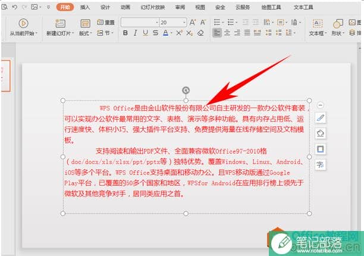
Task: Click the rotation handle above the text box
Action: click(x=186, y=90)
